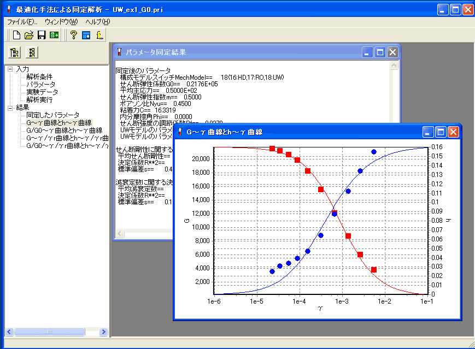The width and height of the screenshot is (475, 349).
Task: Click the expand tree icon above the tree panel
Action: point(15,53)
